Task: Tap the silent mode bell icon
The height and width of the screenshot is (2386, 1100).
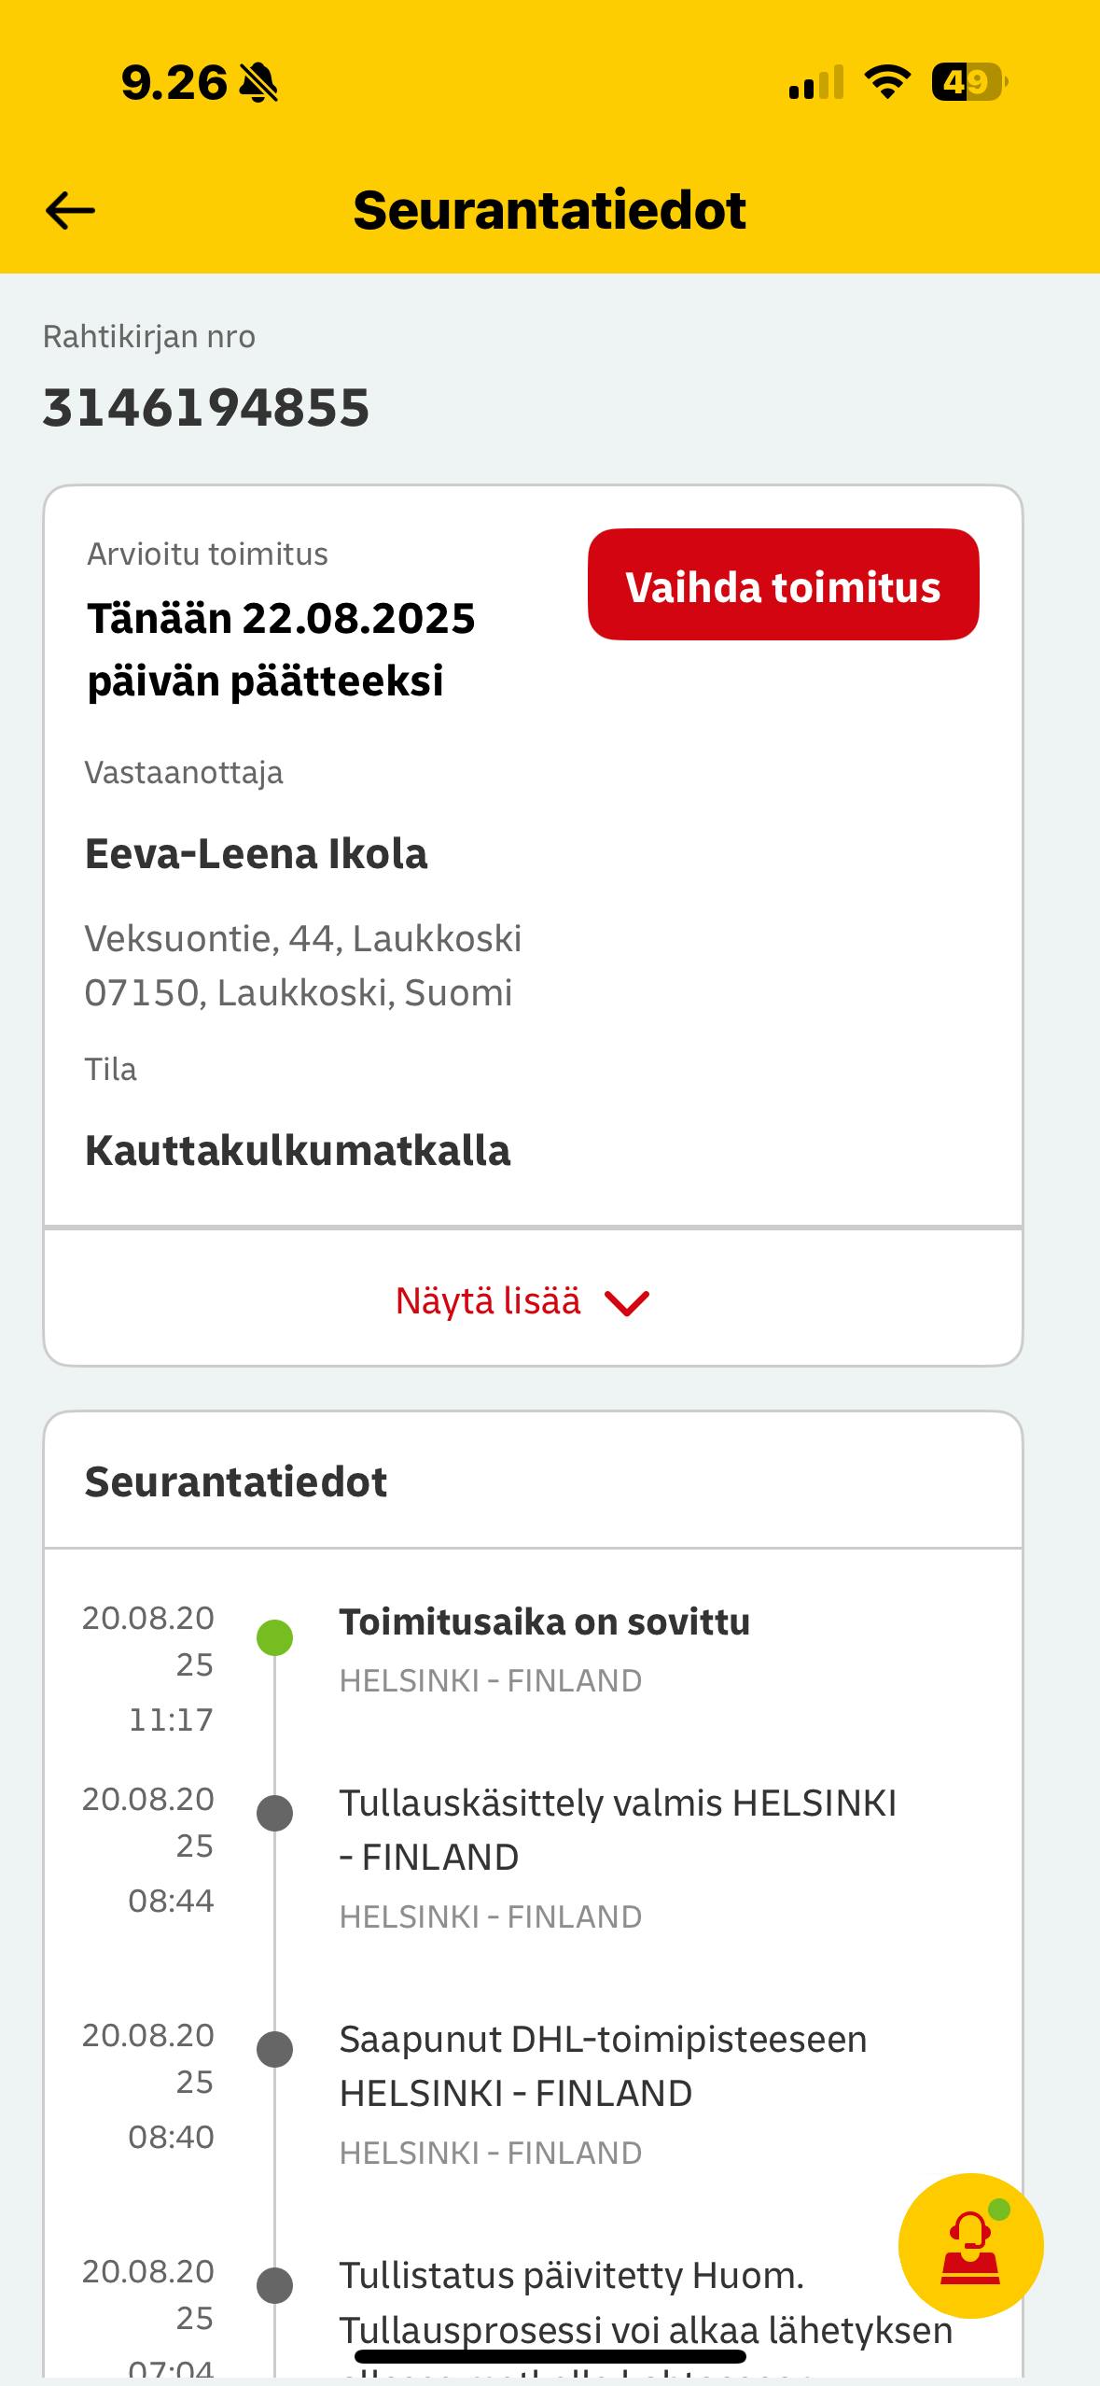Action: tap(258, 83)
